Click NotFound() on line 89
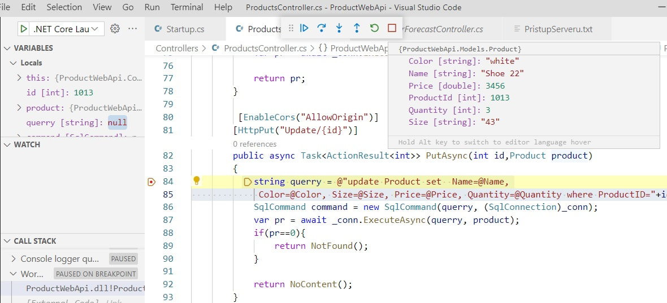 [336, 245]
